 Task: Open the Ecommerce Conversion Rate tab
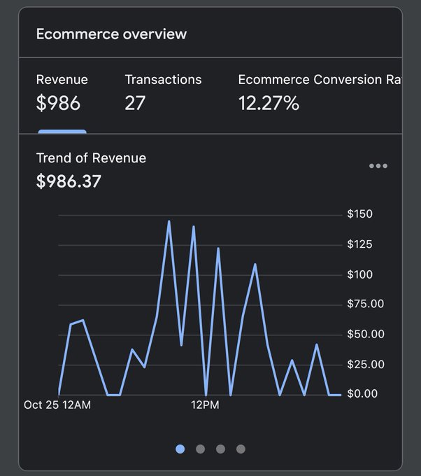(320, 92)
